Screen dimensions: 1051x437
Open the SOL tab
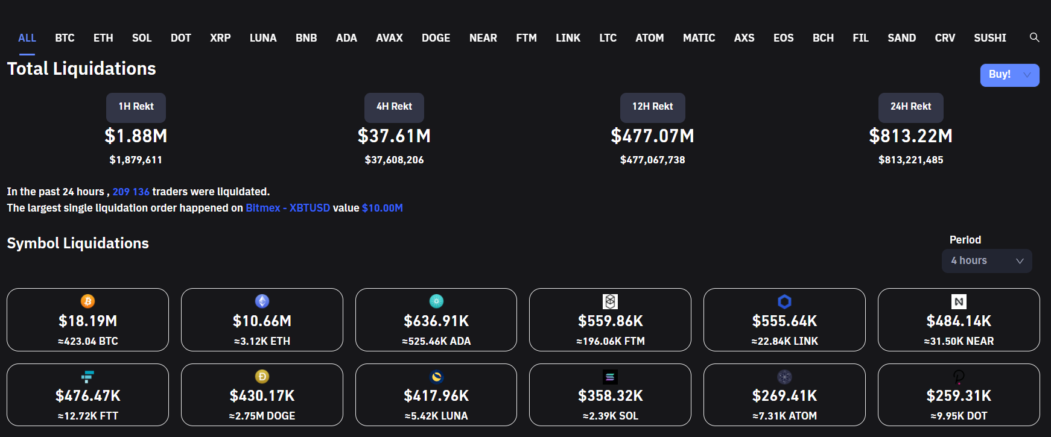tap(142, 38)
